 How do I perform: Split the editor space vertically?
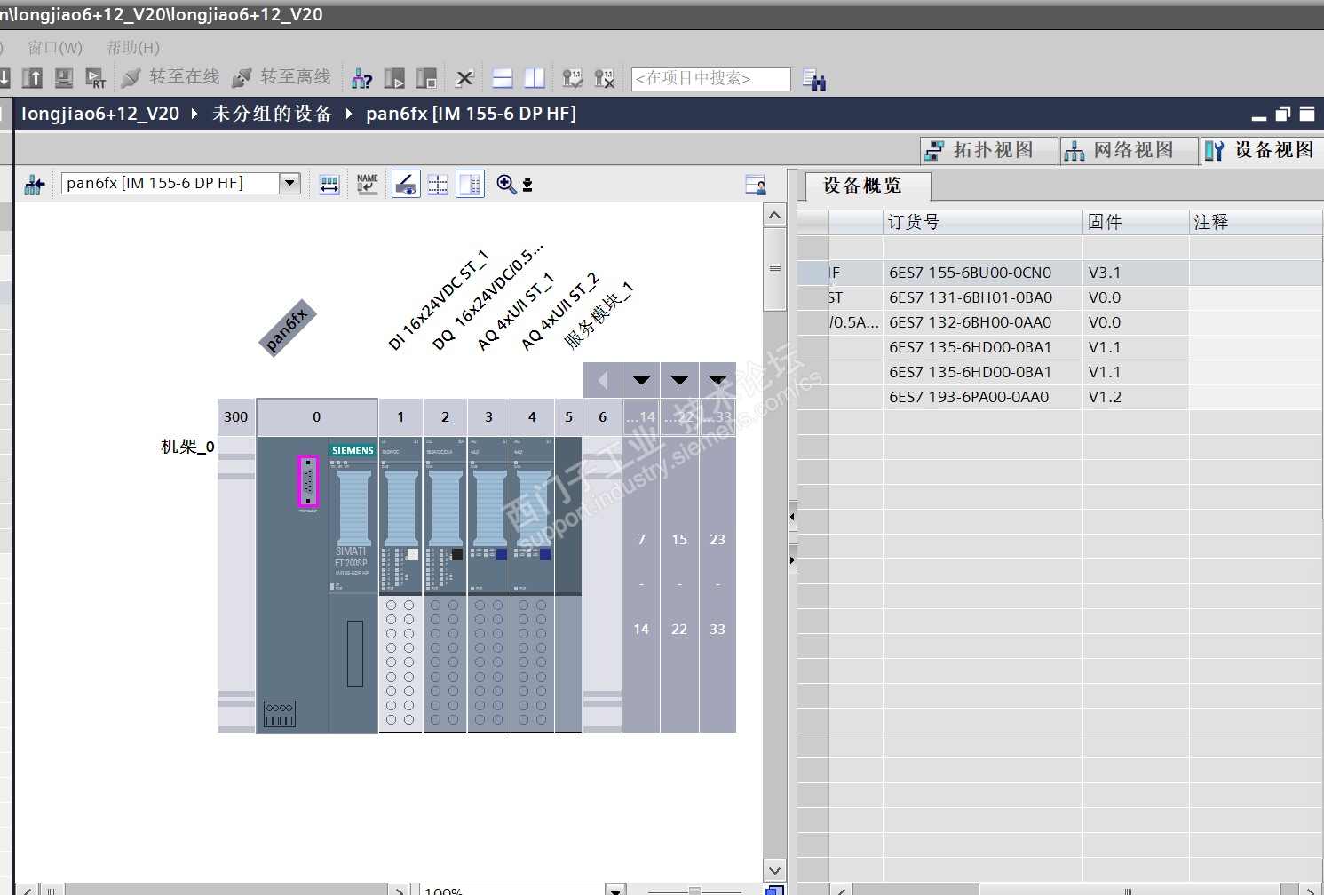click(x=535, y=79)
